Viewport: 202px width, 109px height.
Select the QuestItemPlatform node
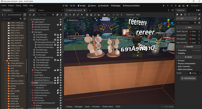pos(42,80)
